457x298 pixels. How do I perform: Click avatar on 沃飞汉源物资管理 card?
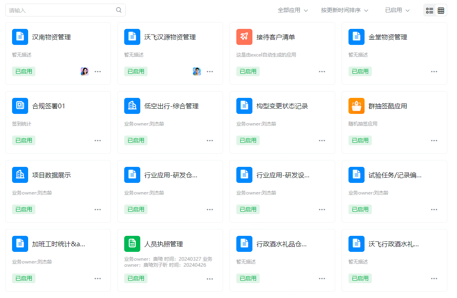click(197, 71)
